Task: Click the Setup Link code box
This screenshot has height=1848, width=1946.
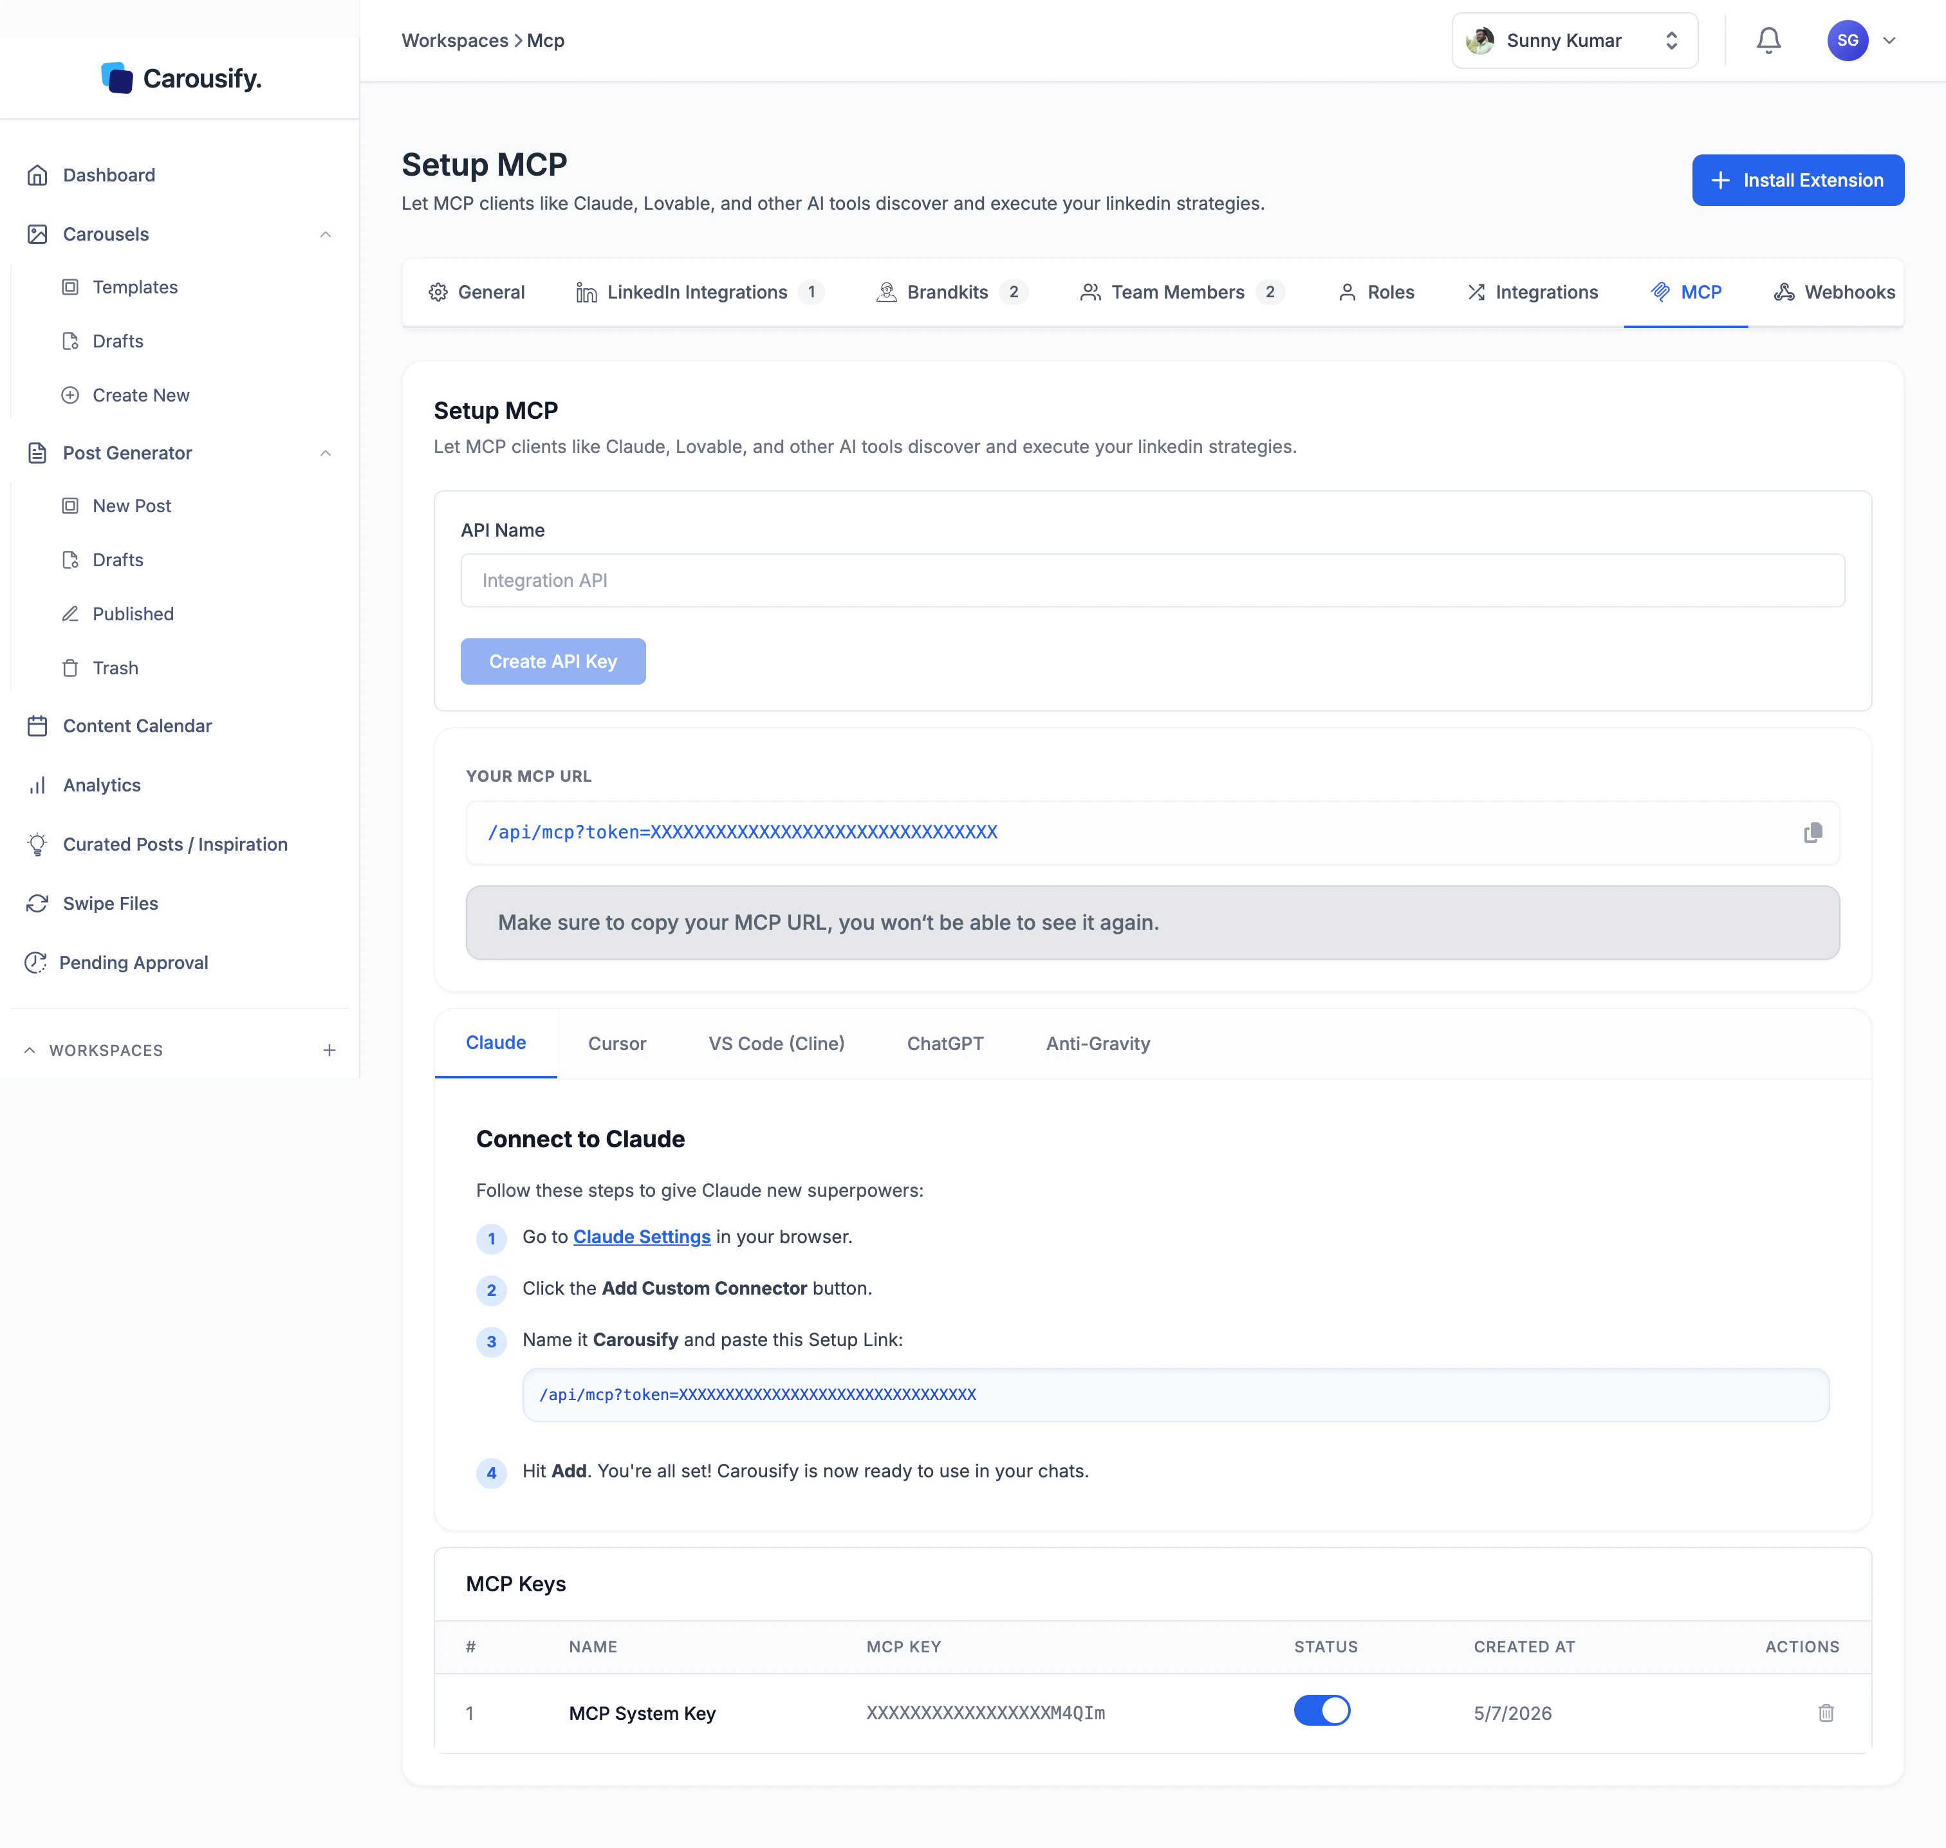Action: pos(1176,1395)
